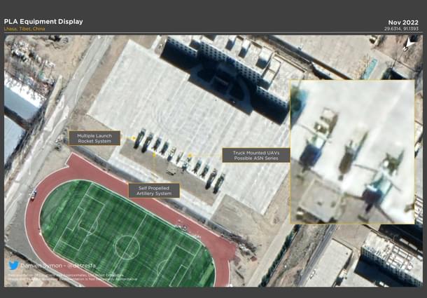Select the Multiple Launch Rocket System label

tap(94, 137)
